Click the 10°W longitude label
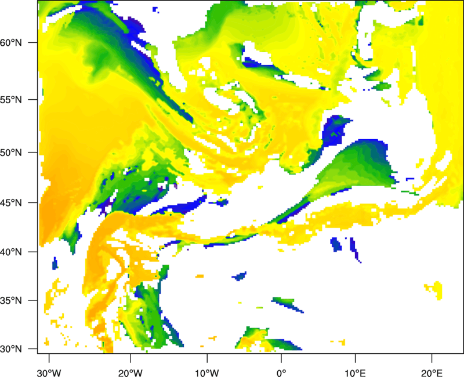Viewport: 464px width, 377px height. (207, 373)
